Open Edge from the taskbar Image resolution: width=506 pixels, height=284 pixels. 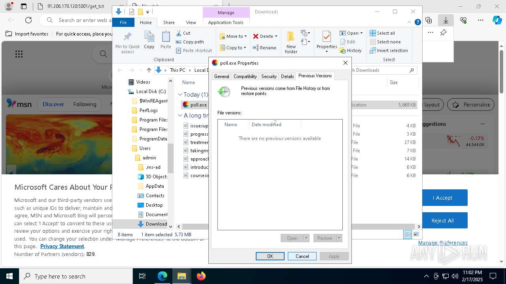point(162,276)
